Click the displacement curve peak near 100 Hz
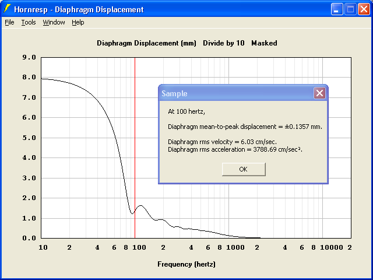Viewport: 373px width, 280px height. [x=141, y=205]
